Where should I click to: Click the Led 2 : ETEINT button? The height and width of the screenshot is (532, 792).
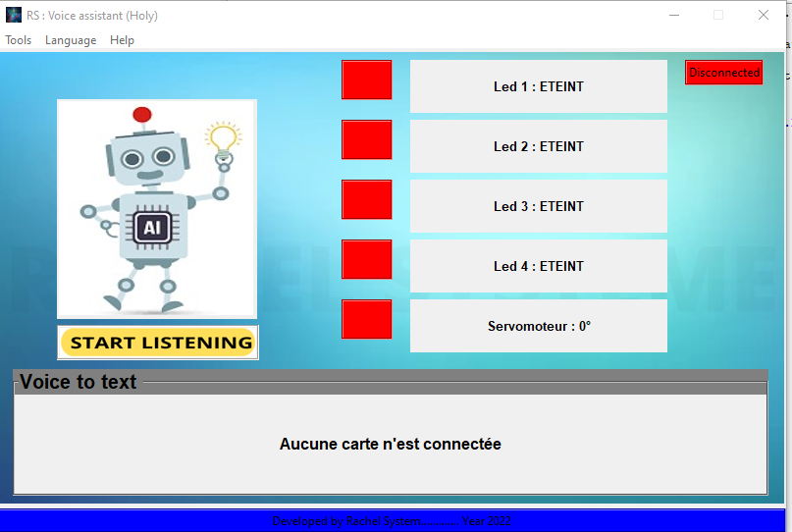click(x=539, y=146)
